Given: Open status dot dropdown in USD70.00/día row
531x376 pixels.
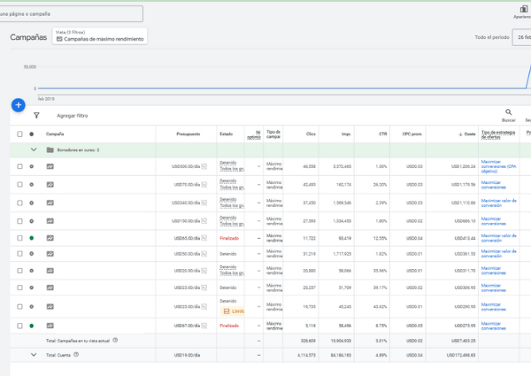Looking at the screenshot, I should click(32, 184).
